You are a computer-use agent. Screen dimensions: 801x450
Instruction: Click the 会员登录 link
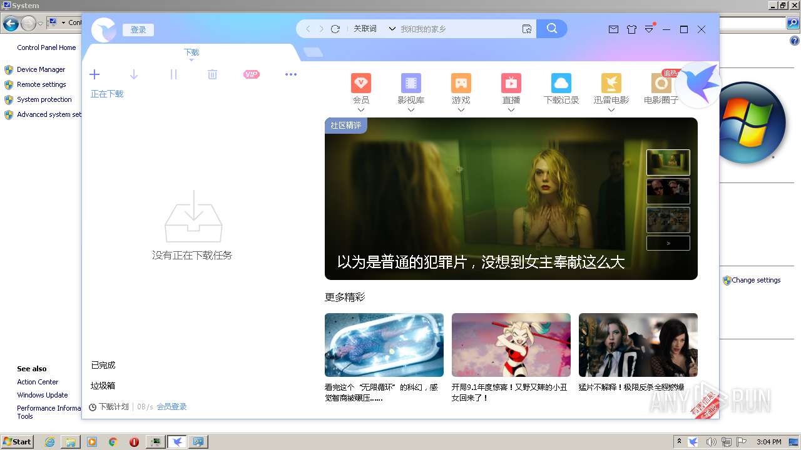coord(171,407)
